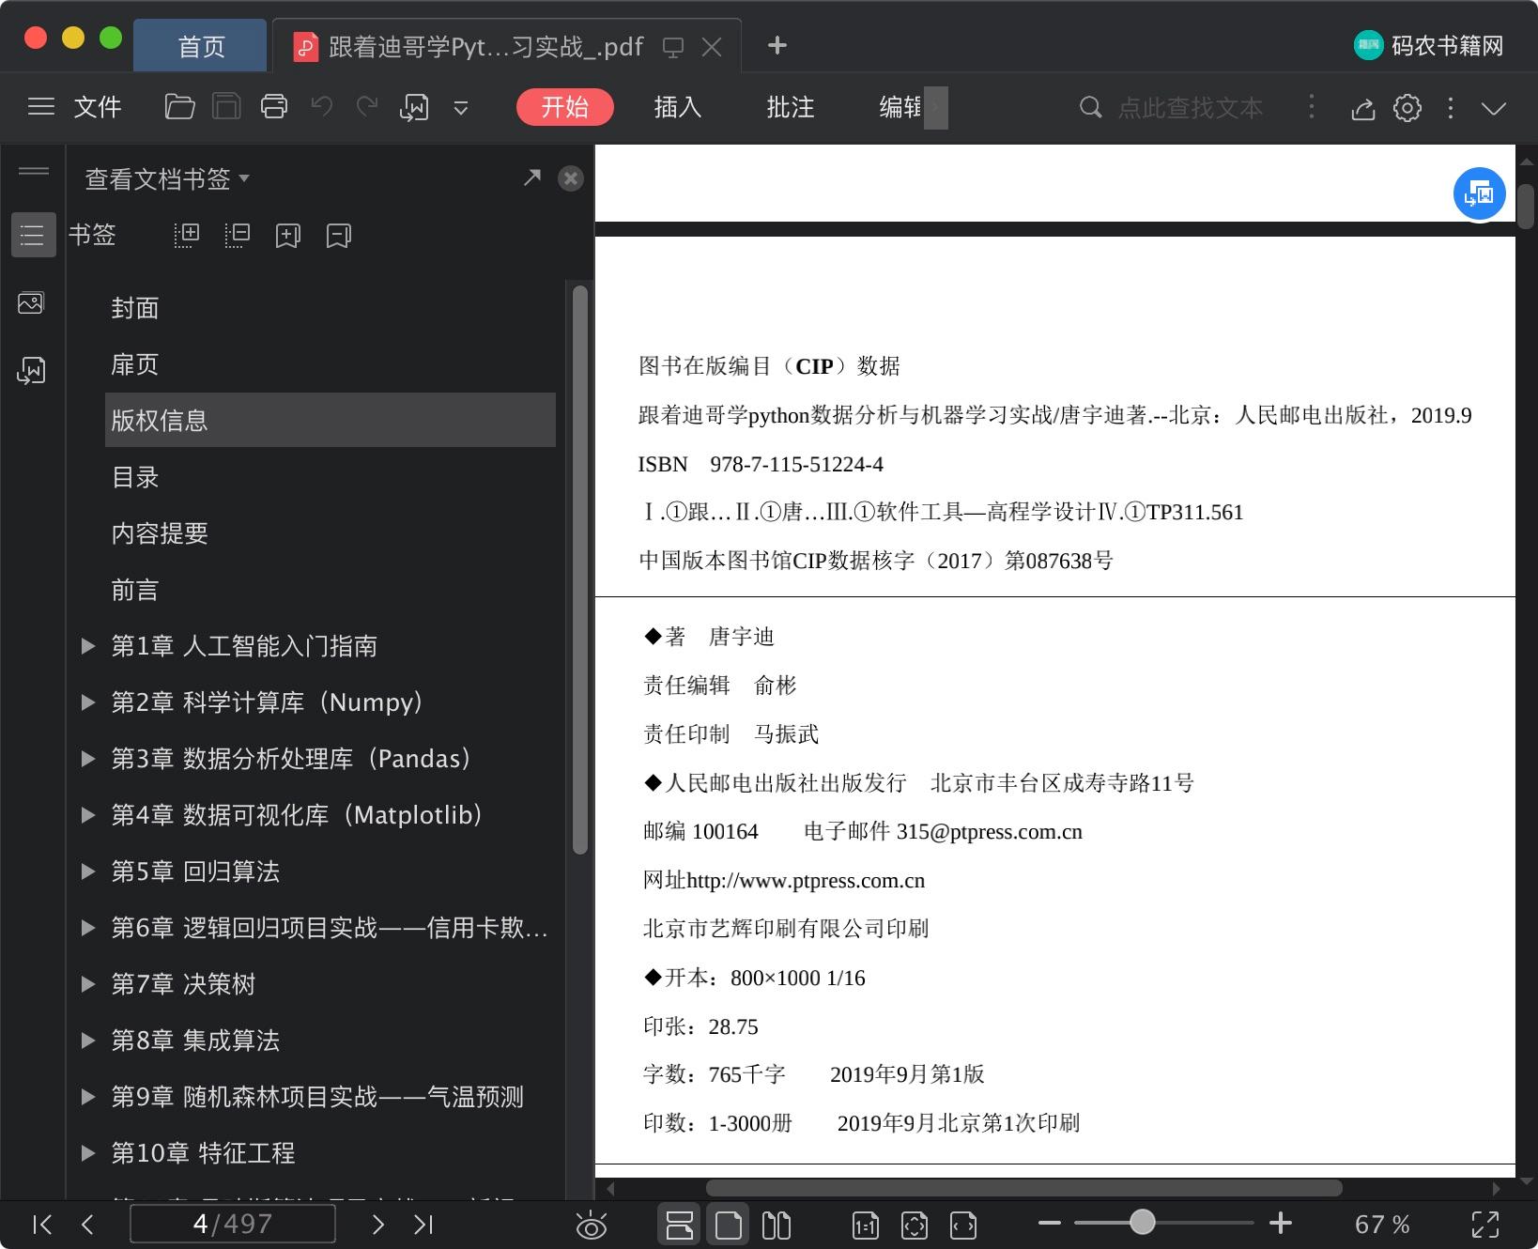Screen dimensions: 1538x1249
Task: Expand 第1章 人工智能入门指南
Action: tap(88, 645)
